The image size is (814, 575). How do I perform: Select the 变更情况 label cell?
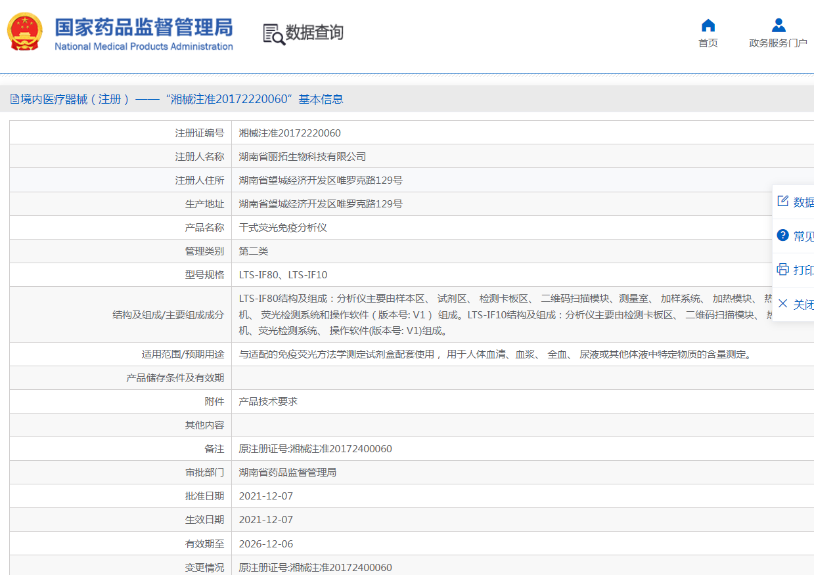tap(121, 565)
